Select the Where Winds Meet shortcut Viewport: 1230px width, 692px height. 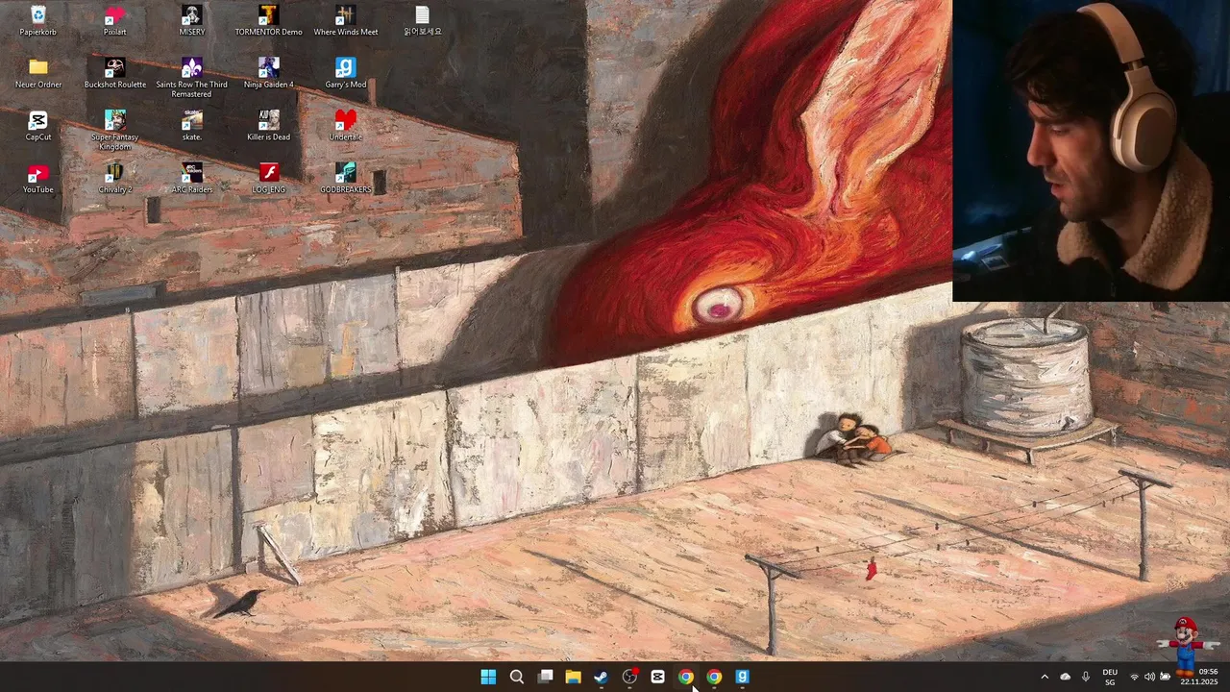point(345,20)
